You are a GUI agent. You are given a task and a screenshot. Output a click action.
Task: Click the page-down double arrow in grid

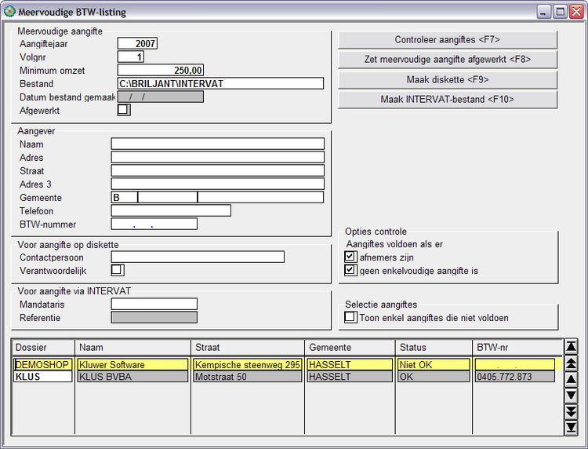click(571, 411)
